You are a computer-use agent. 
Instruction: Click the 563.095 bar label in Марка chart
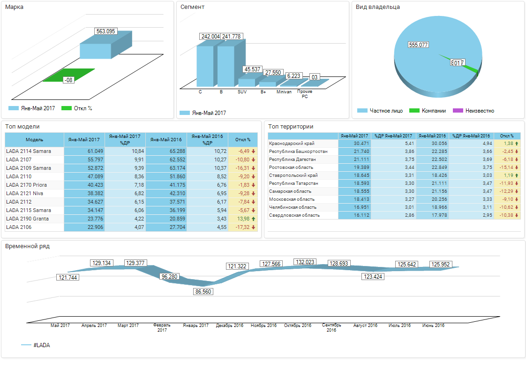click(x=105, y=31)
